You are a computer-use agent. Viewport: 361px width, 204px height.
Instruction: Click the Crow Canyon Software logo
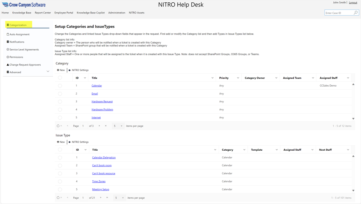24,5
